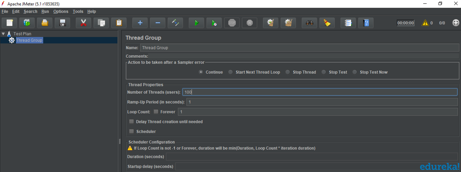Image resolution: width=461 pixels, height=172 pixels.
Task: Click the Add plus toolbar icon
Action: click(x=140, y=23)
